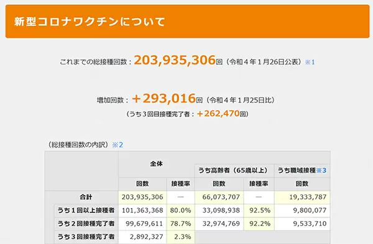The width and height of the screenshot is (373, 244).
Task: Click the +293,016 increase figure
Action: (x=164, y=98)
